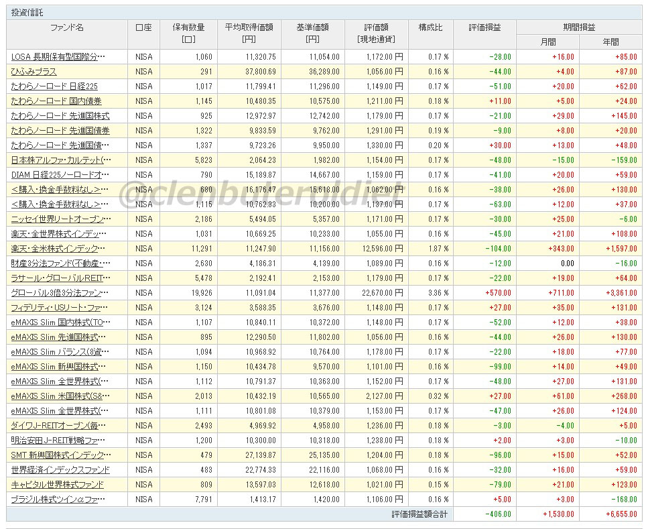Open ブラジル株式ツイン fund link

point(58,499)
